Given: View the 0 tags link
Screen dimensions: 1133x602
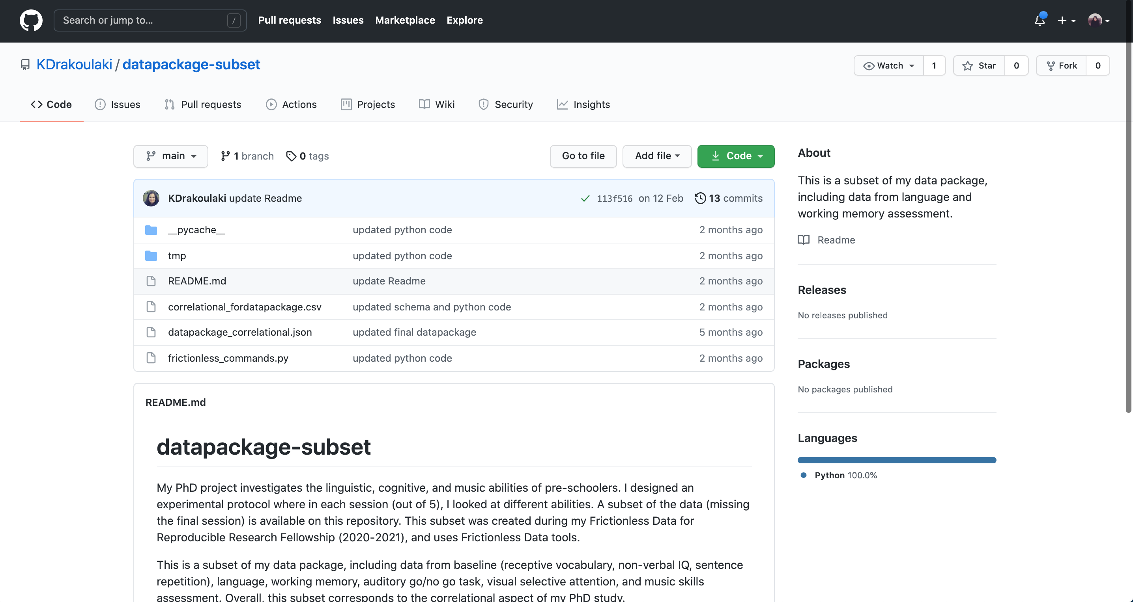Looking at the screenshot, I should click(x=307, y=156).
